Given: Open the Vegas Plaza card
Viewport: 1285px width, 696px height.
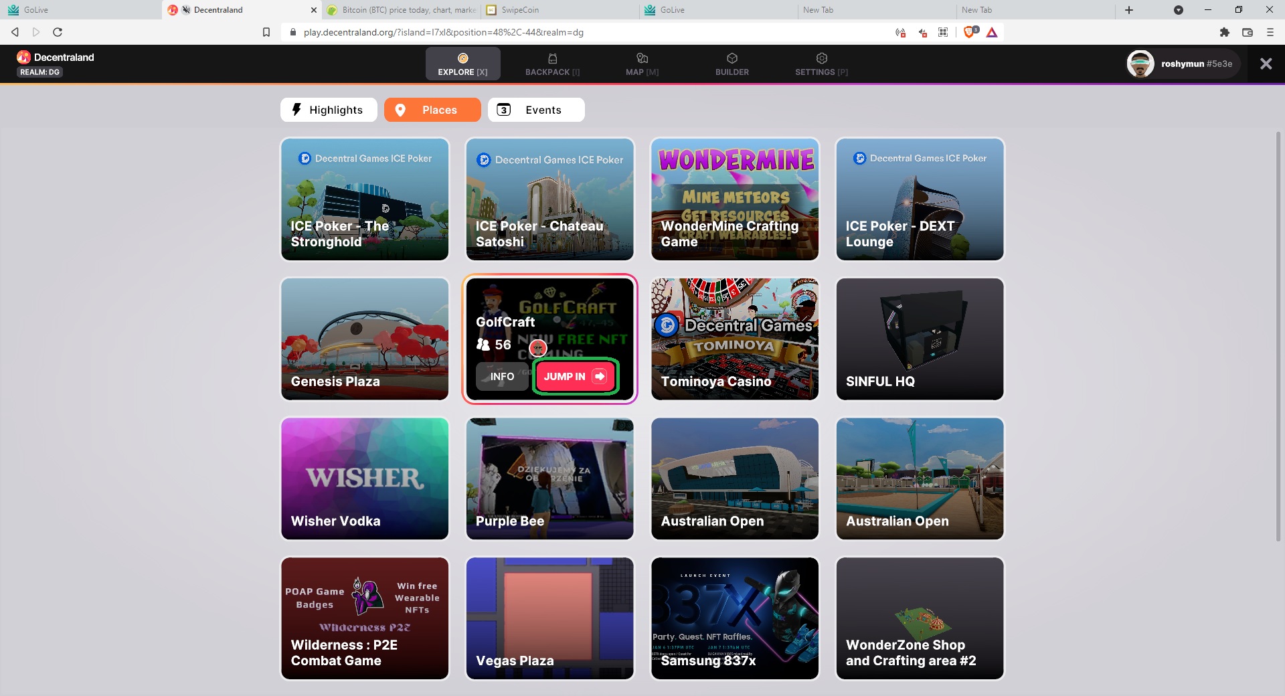Looking at the screenshot, I should [x=549, y=619].
